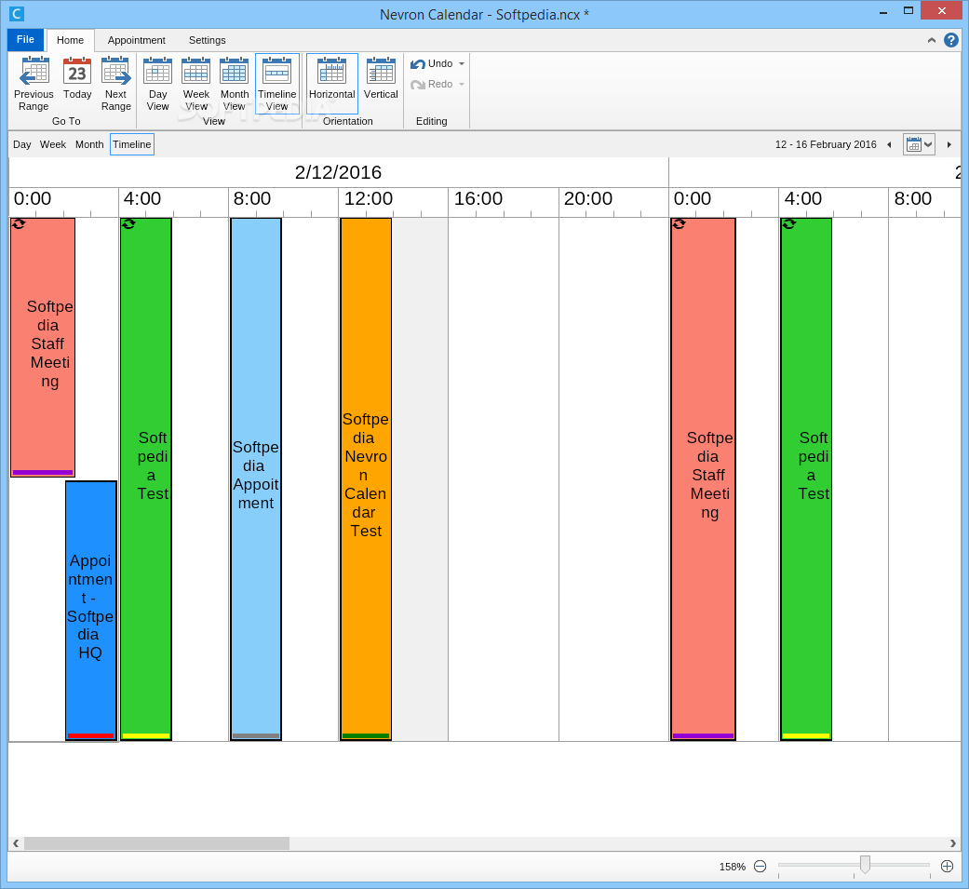Go to next date range arrow
The image size is (969, 889).
coord(949,144)
